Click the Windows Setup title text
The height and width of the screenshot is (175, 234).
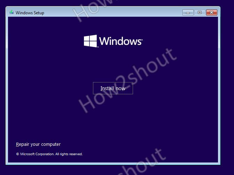point(30,13)
